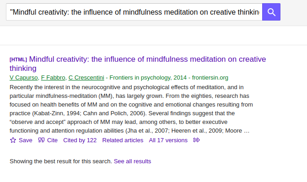Click the magnifying glass search button
This screenshot has height=182, width=307.
pyautogui.click(x=271, y=12)
